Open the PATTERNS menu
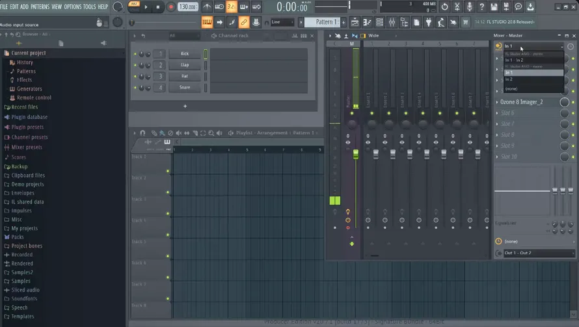Screen dimensions: 579x327 40,7
